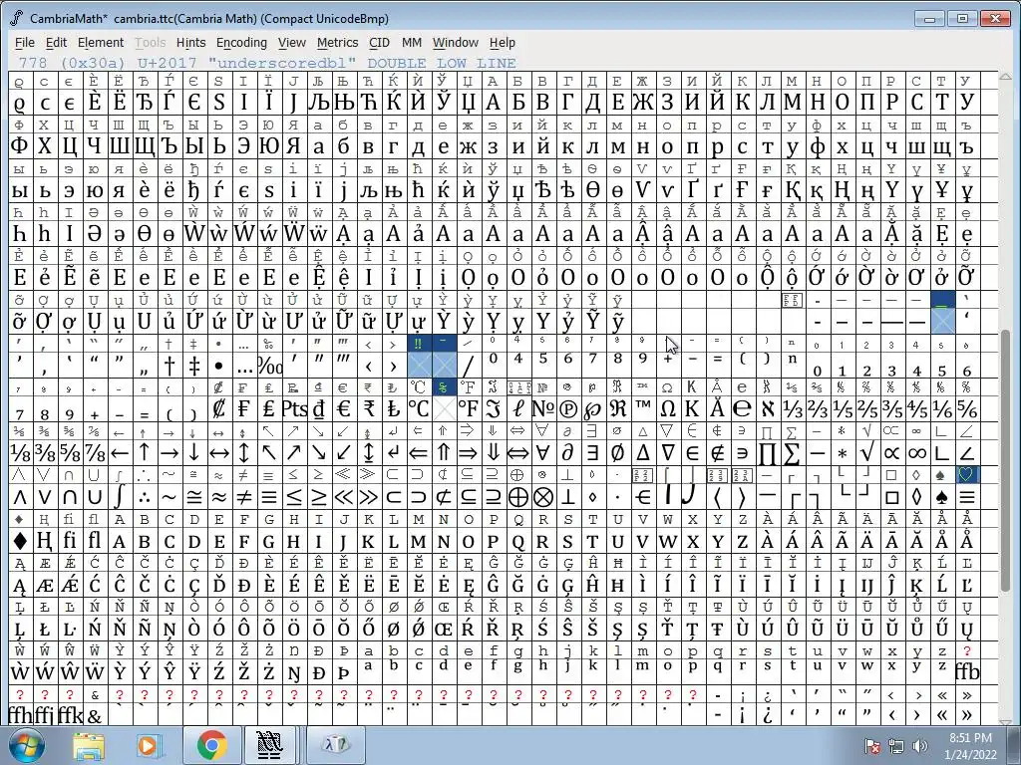This screenshot has height=765, width=1021.
Task: Select the Œ ligature glyph cell
Action: pos(443,630)
